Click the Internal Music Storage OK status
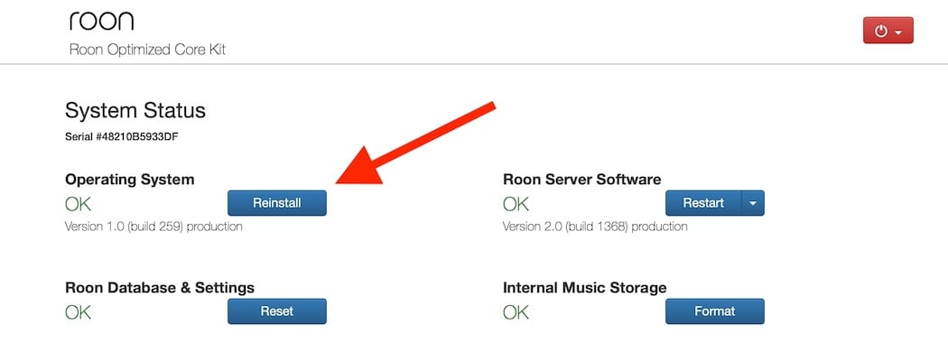This screenshot has width=948, height=352. coord(516,312)
